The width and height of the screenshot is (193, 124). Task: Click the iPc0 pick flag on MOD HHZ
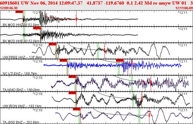tap(19, 12)
